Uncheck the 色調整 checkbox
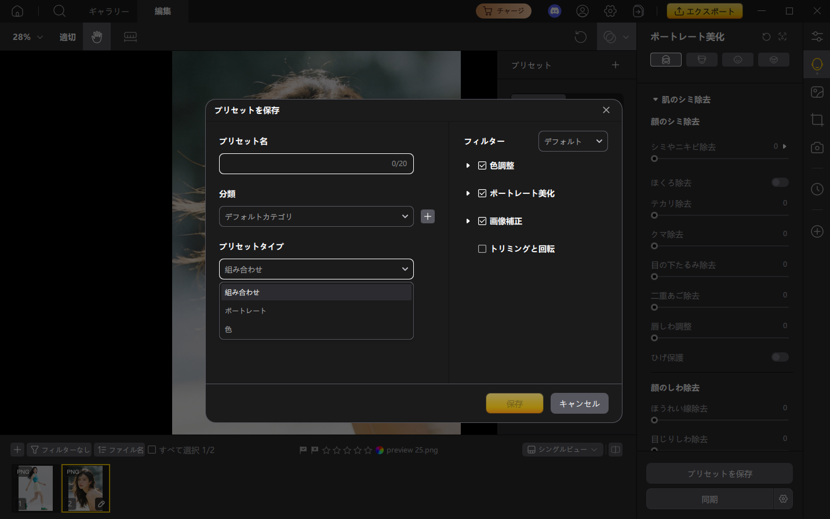 click(x=482, y=165)
